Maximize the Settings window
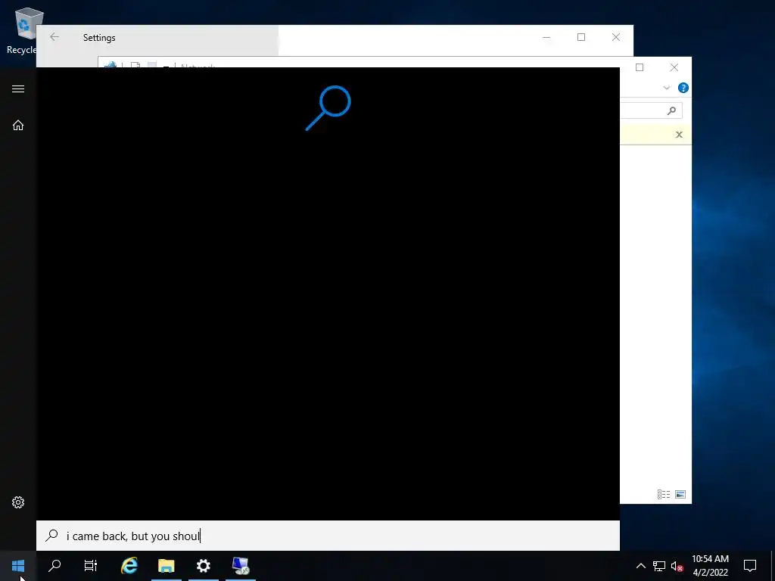This screenshot has width=775, height=581. coord(581,37)
